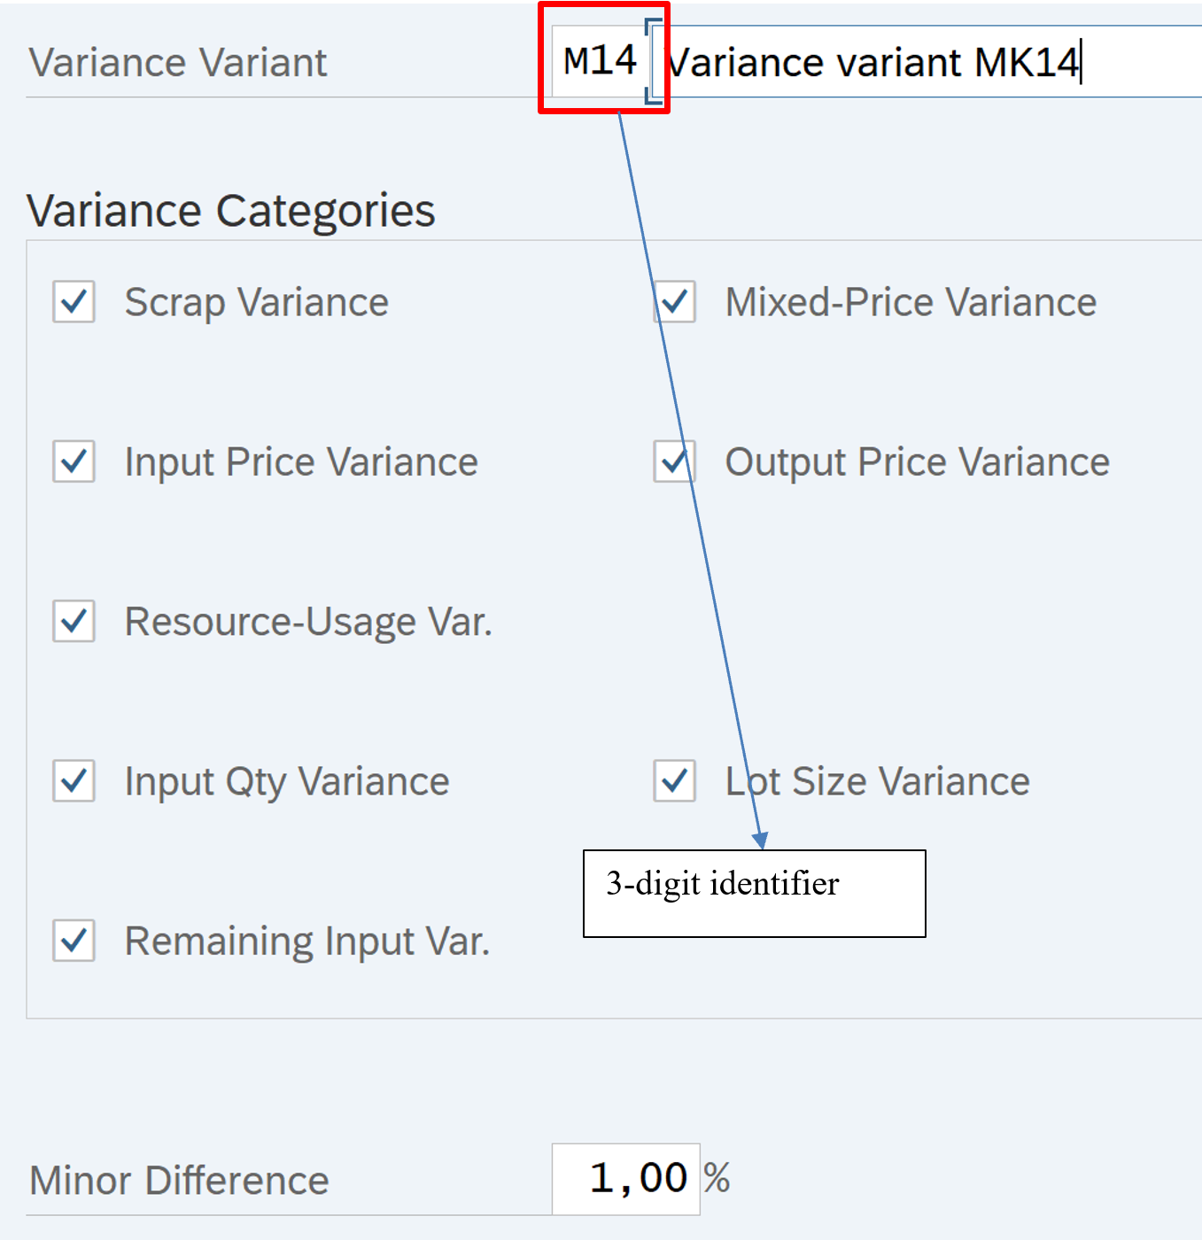Viewport: 1202px width, 1240px height.
Task: Click the Mixed-Price Variance label text
Action: [911, 302]
